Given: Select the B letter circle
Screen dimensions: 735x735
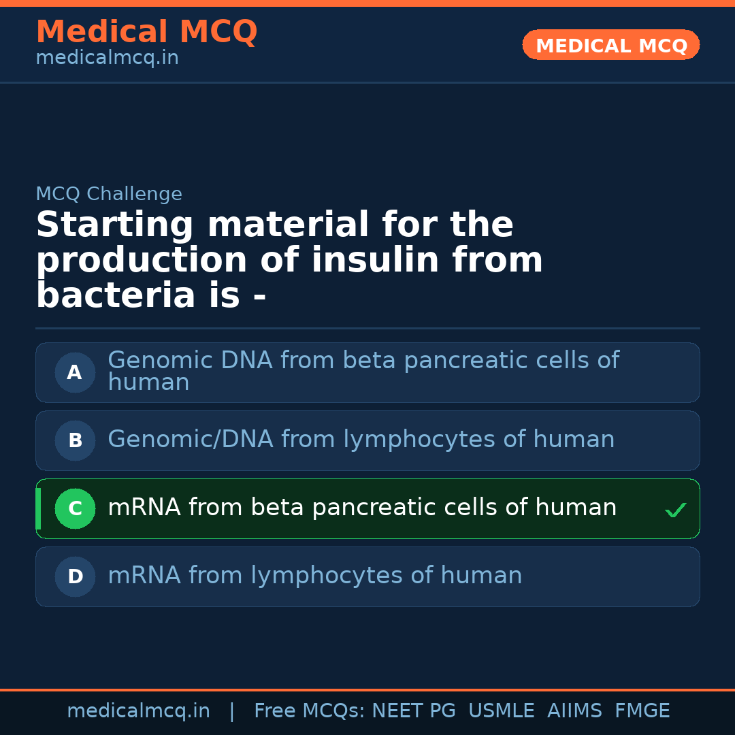Looking at the screenshot, I should click(75, 440).
